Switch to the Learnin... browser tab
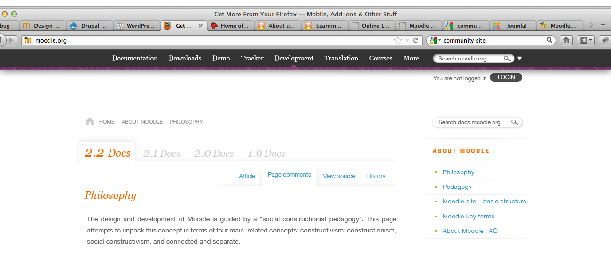The width and height of the screenshot is (611, 254). click(x=325, y=26)
